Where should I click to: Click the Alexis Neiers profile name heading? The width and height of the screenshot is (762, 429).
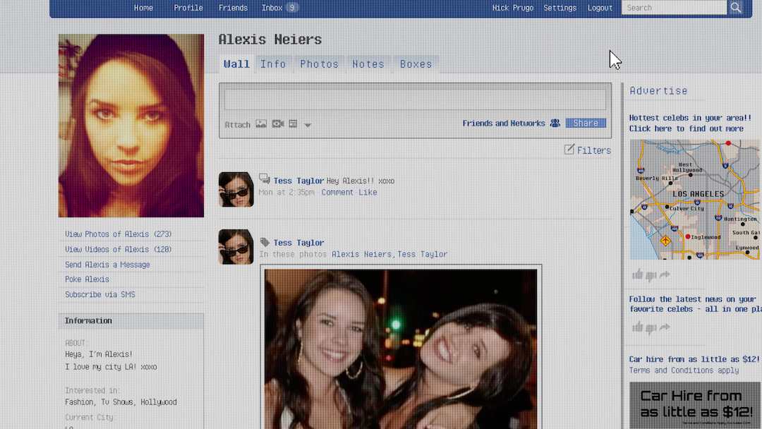point(270,40)
